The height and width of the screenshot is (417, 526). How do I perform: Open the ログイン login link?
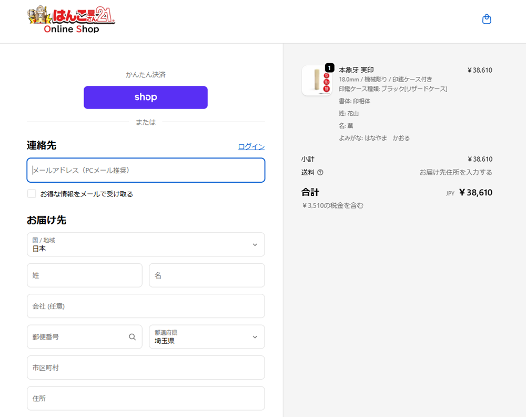pyautogui.click(x=251, y=146)
